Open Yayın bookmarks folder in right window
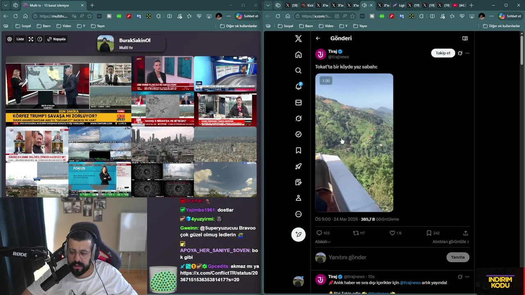 [360, 26]
